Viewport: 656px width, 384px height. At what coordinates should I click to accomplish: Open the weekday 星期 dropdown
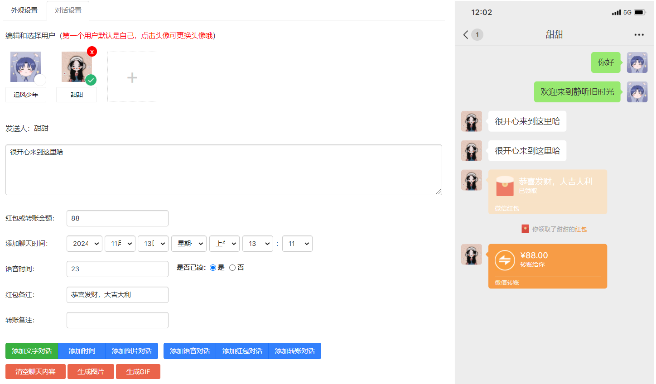coord(188,244)
